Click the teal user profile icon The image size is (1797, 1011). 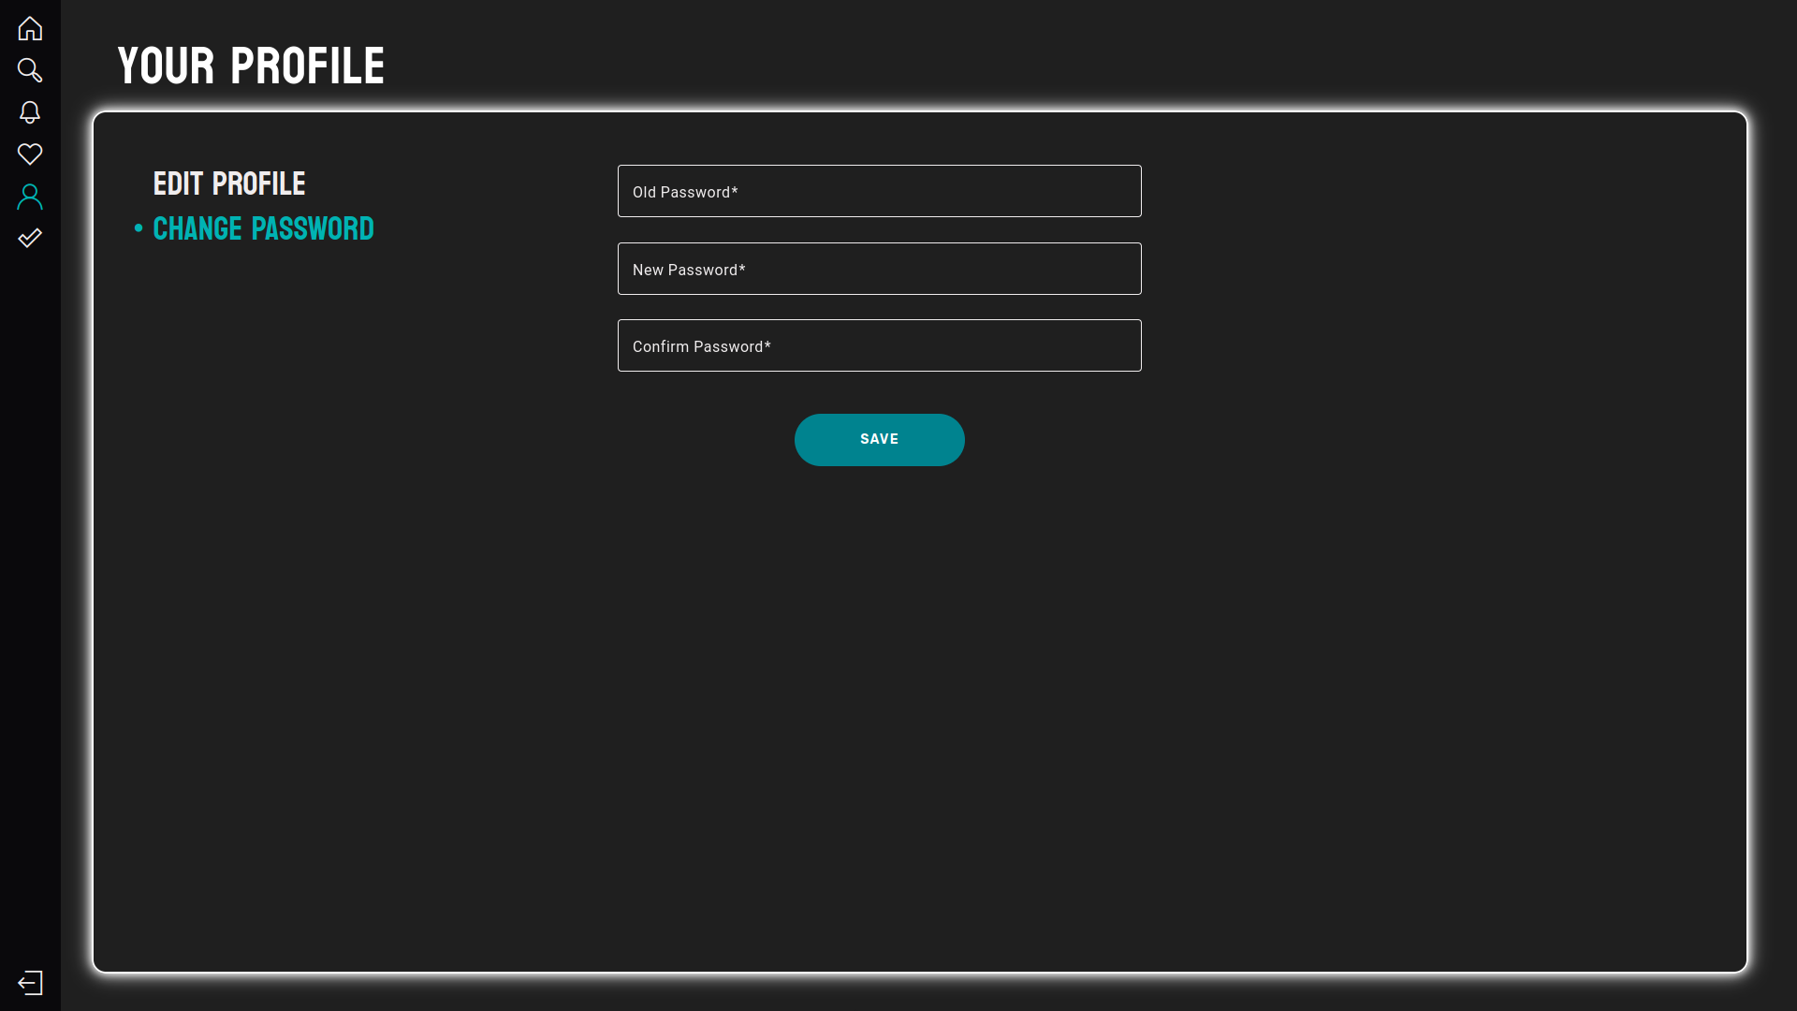click(30, 197)
